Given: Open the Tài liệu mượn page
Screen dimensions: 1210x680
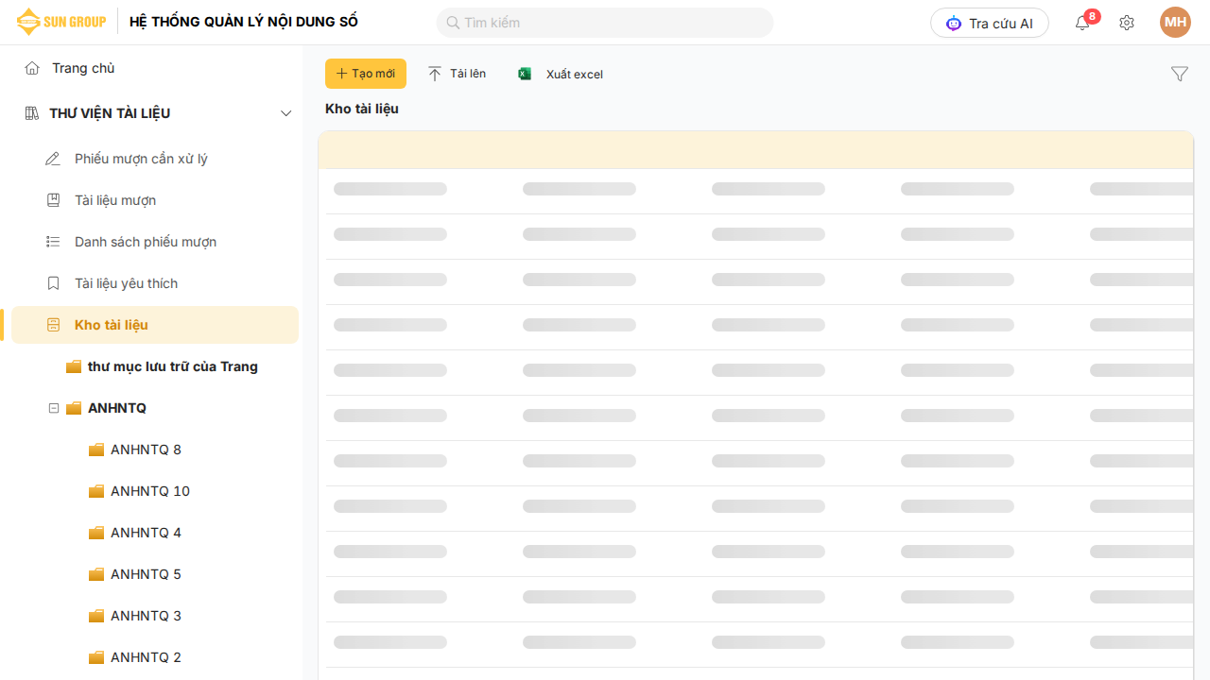Looking at the screenshot, I should pyautogui.click(x=115, y=200).
